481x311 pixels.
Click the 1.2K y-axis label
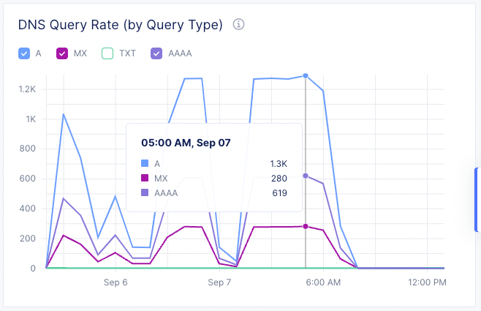point(27,89)
